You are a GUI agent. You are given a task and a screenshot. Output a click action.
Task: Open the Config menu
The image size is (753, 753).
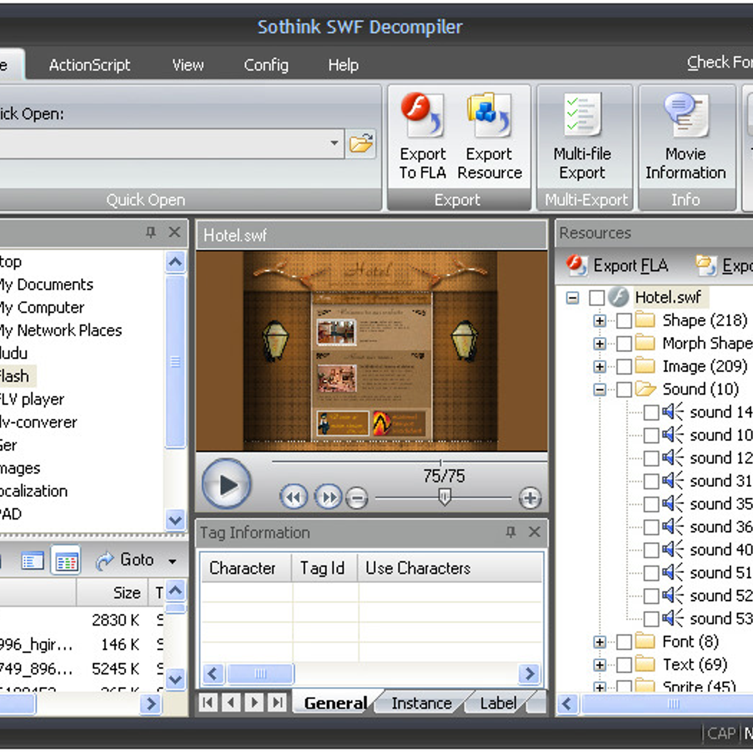point(266,65)
